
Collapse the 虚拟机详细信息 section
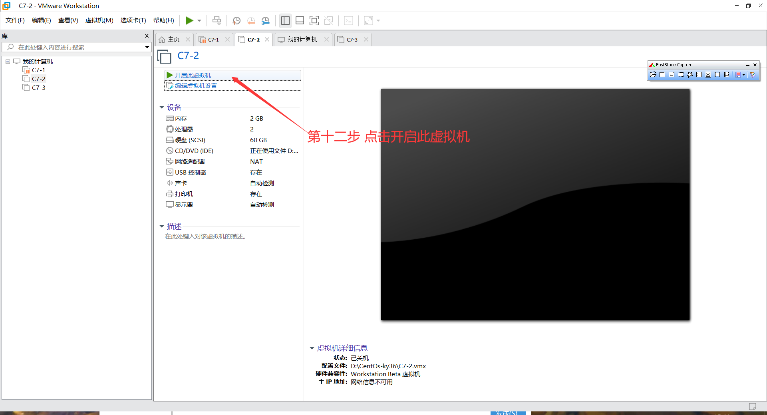point(312,348)
